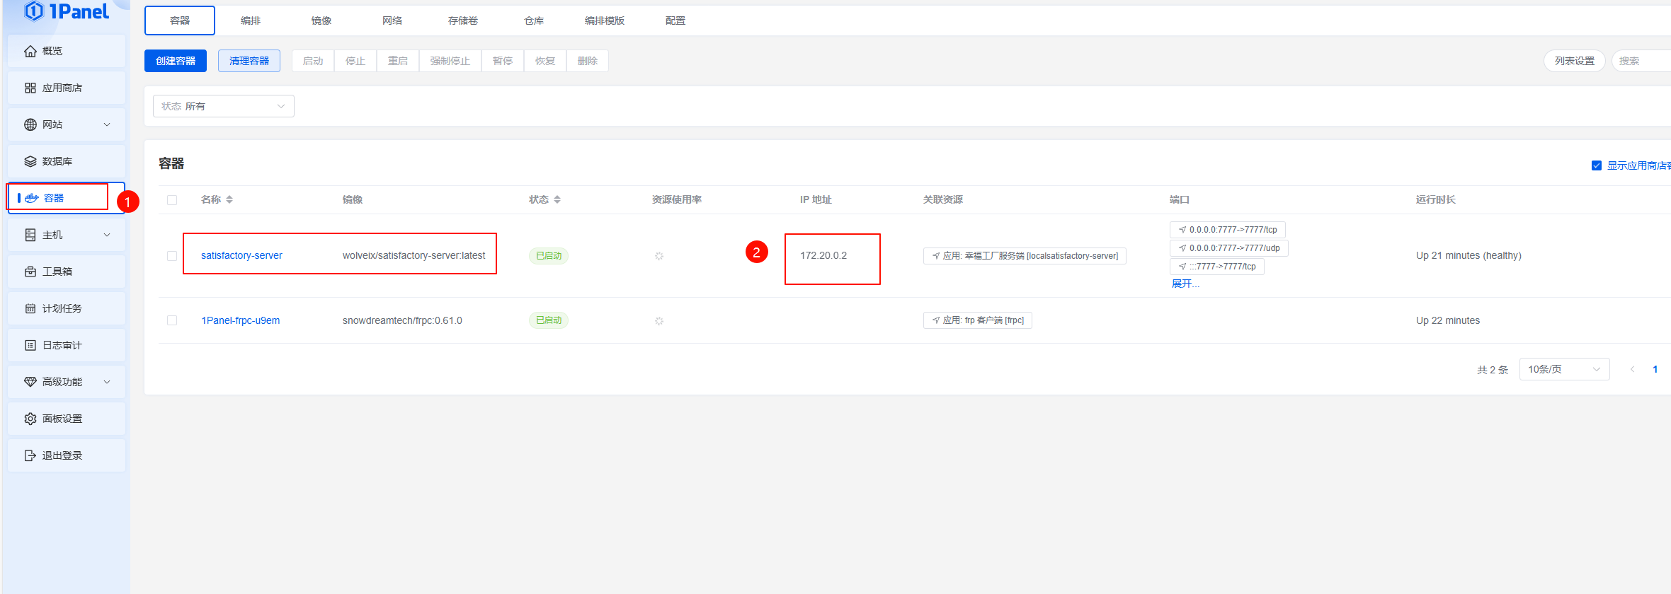
Task: Click satisfactory-server 已启动 status badge
Action: (x=549, y=256)
